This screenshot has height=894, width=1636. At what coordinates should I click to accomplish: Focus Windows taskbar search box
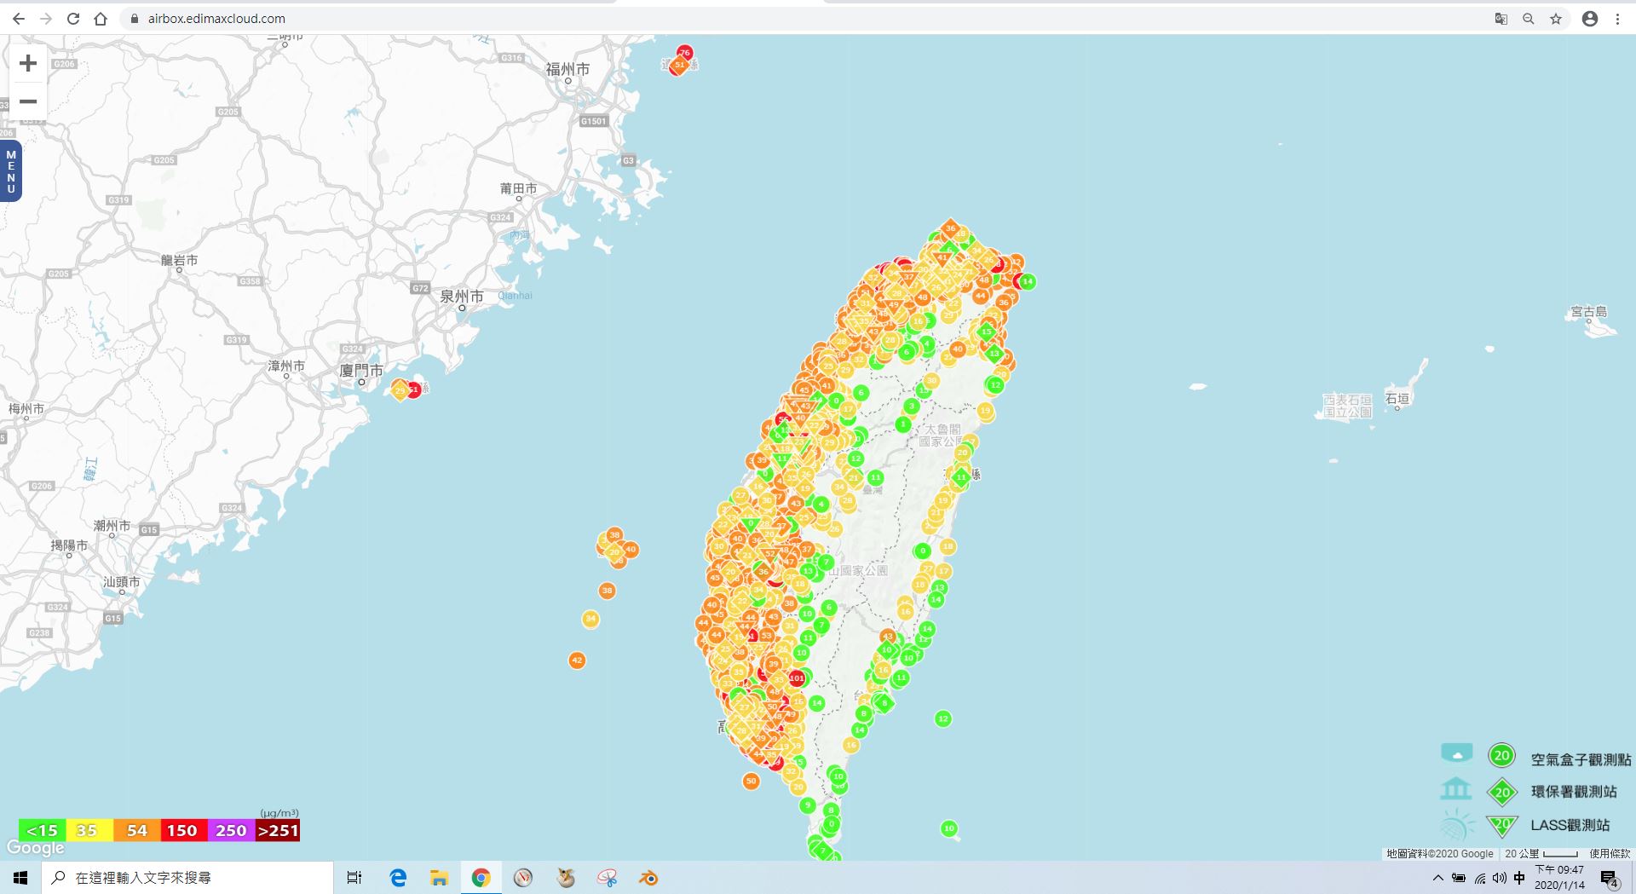point(187,878)
